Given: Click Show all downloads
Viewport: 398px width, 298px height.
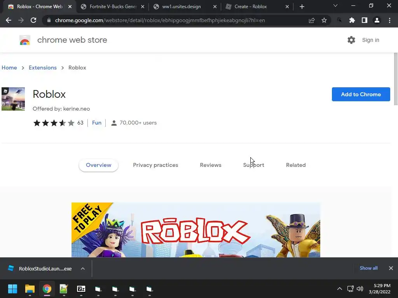Looking at the screenshot, I should [368, 268].
